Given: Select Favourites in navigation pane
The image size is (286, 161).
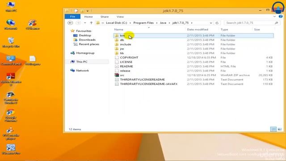Looking at the screenshot, I should [x=84, y=31].
